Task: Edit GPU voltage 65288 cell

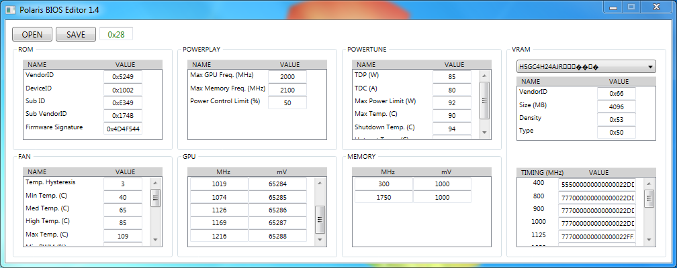Action: click(x=277, y=236)
